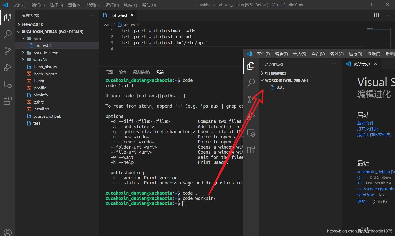Open Terminal menu in main window

coord(130,5)
